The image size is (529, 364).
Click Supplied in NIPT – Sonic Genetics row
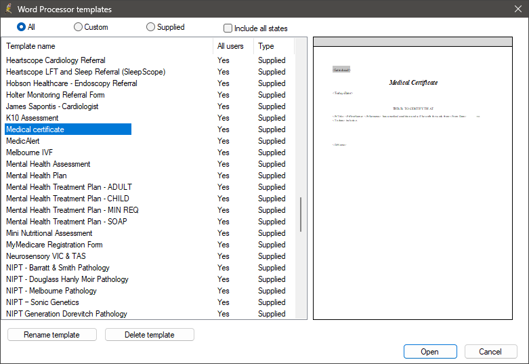272,302
